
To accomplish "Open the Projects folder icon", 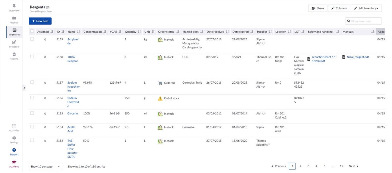I will coord(14,18).
